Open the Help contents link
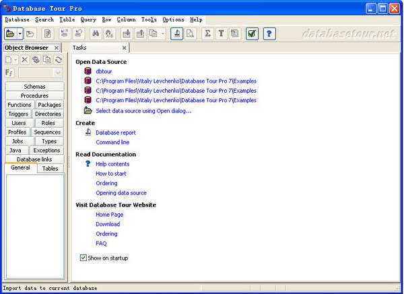The height and width of the screenshot is (294, 404). [x=112, y=164]
